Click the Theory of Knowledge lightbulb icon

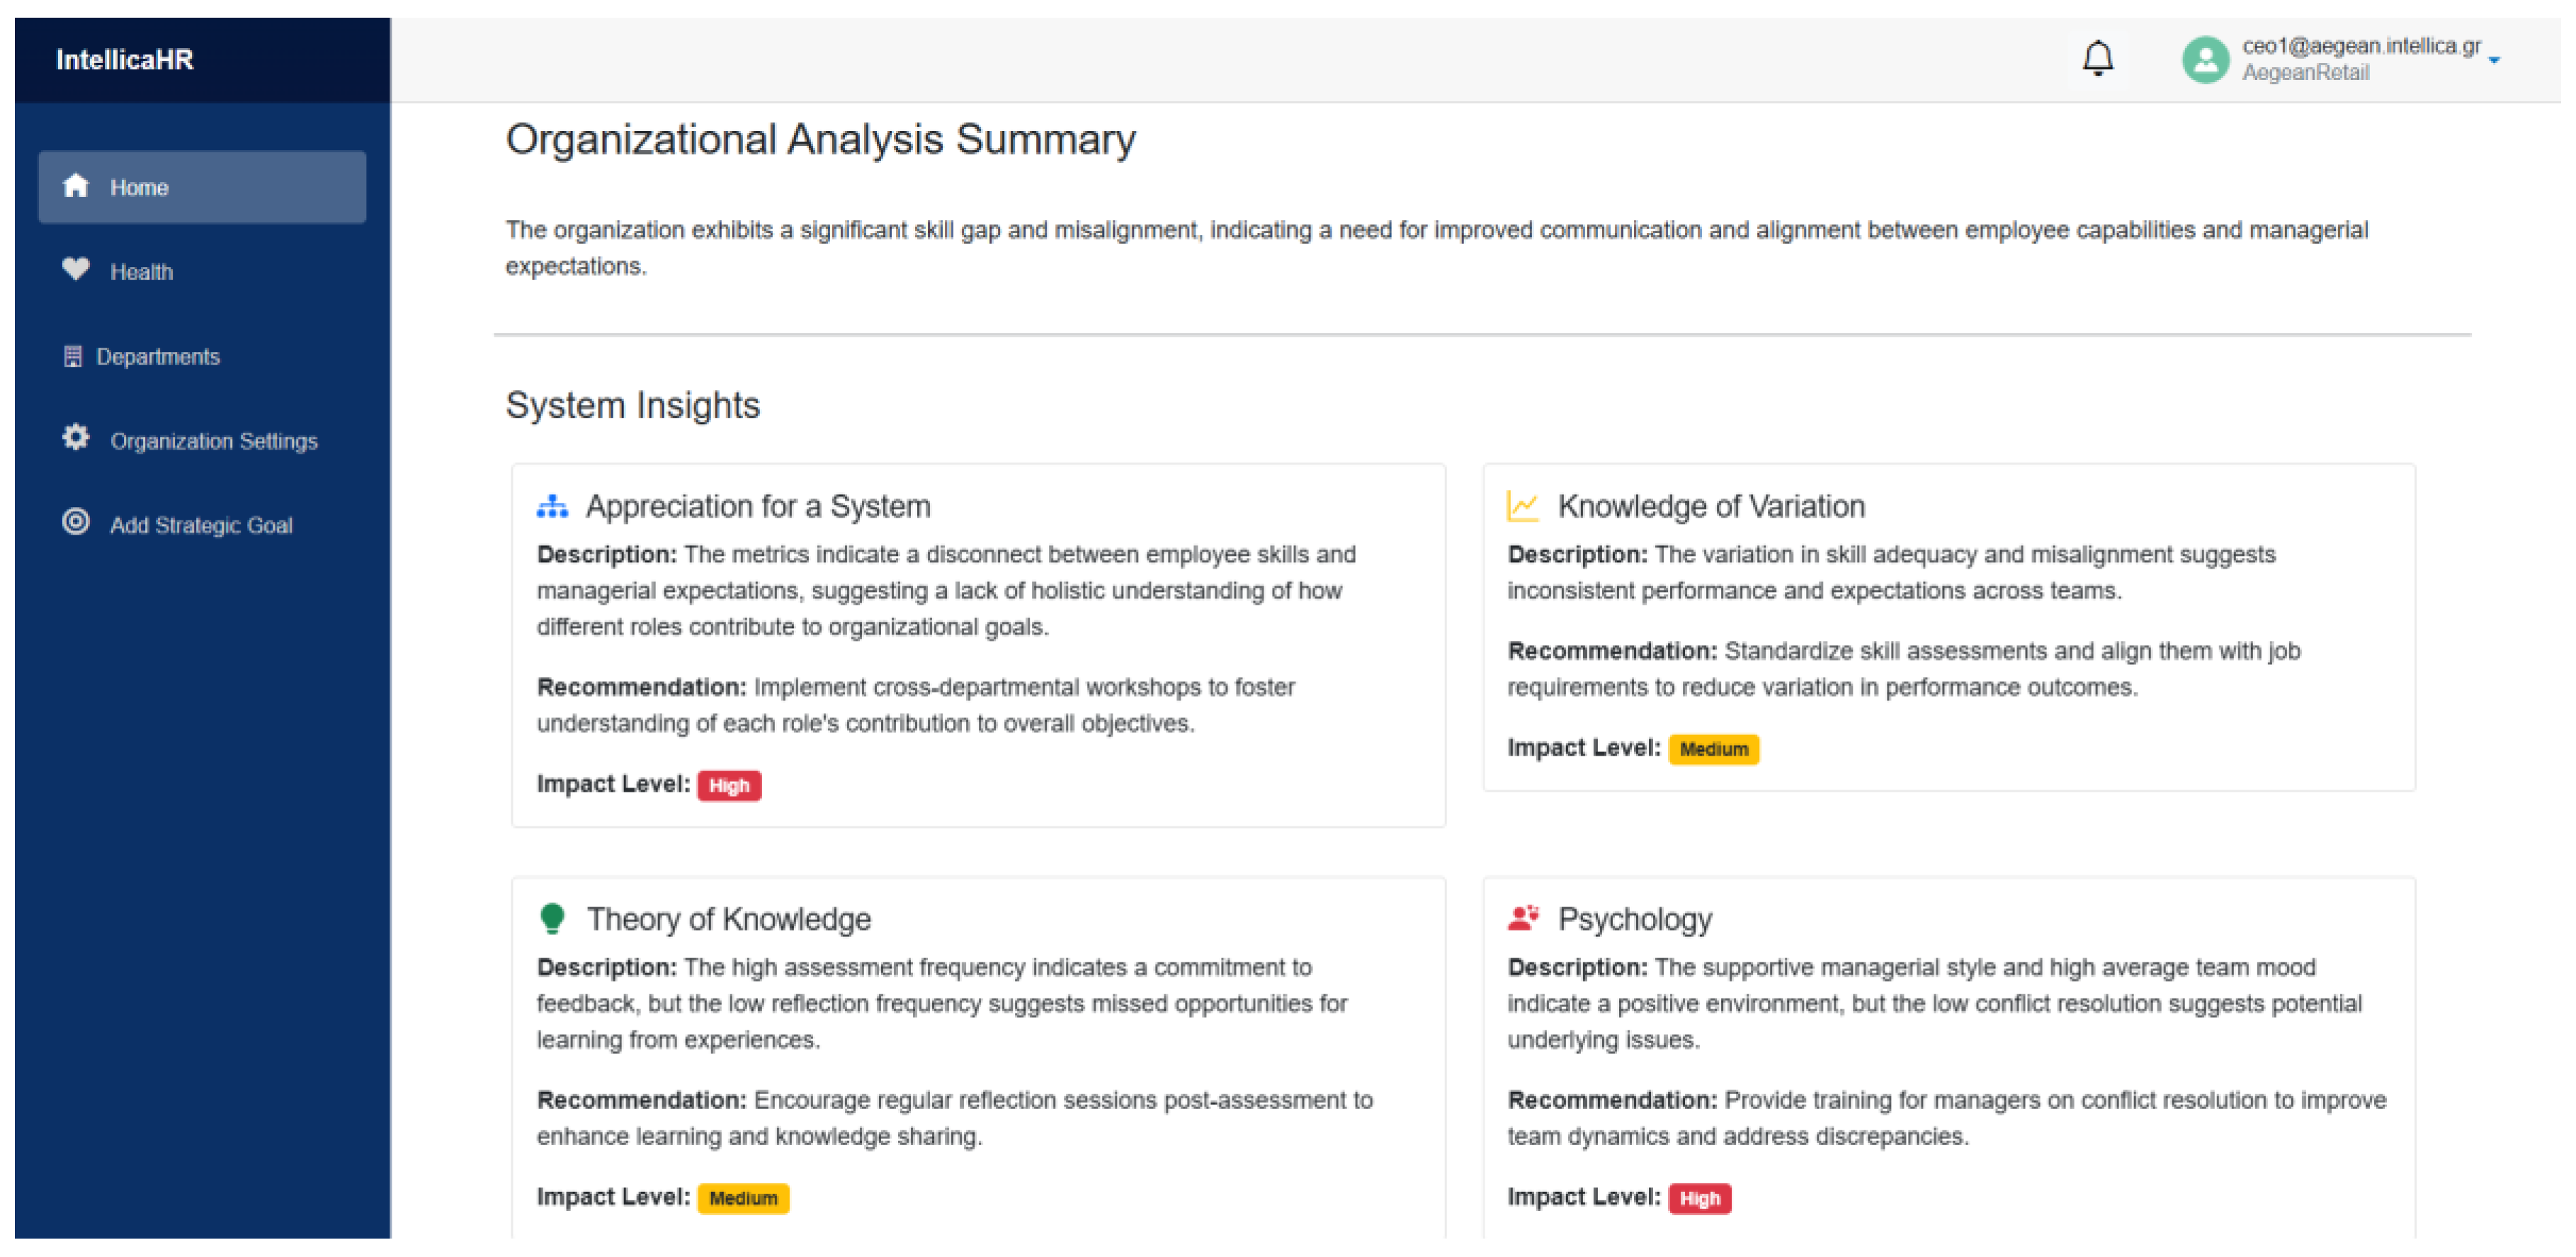tap(552, 919)
